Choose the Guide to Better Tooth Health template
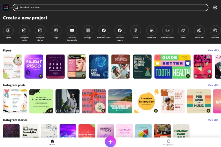This screenshot has width=221, height=147. coord(172,67)
